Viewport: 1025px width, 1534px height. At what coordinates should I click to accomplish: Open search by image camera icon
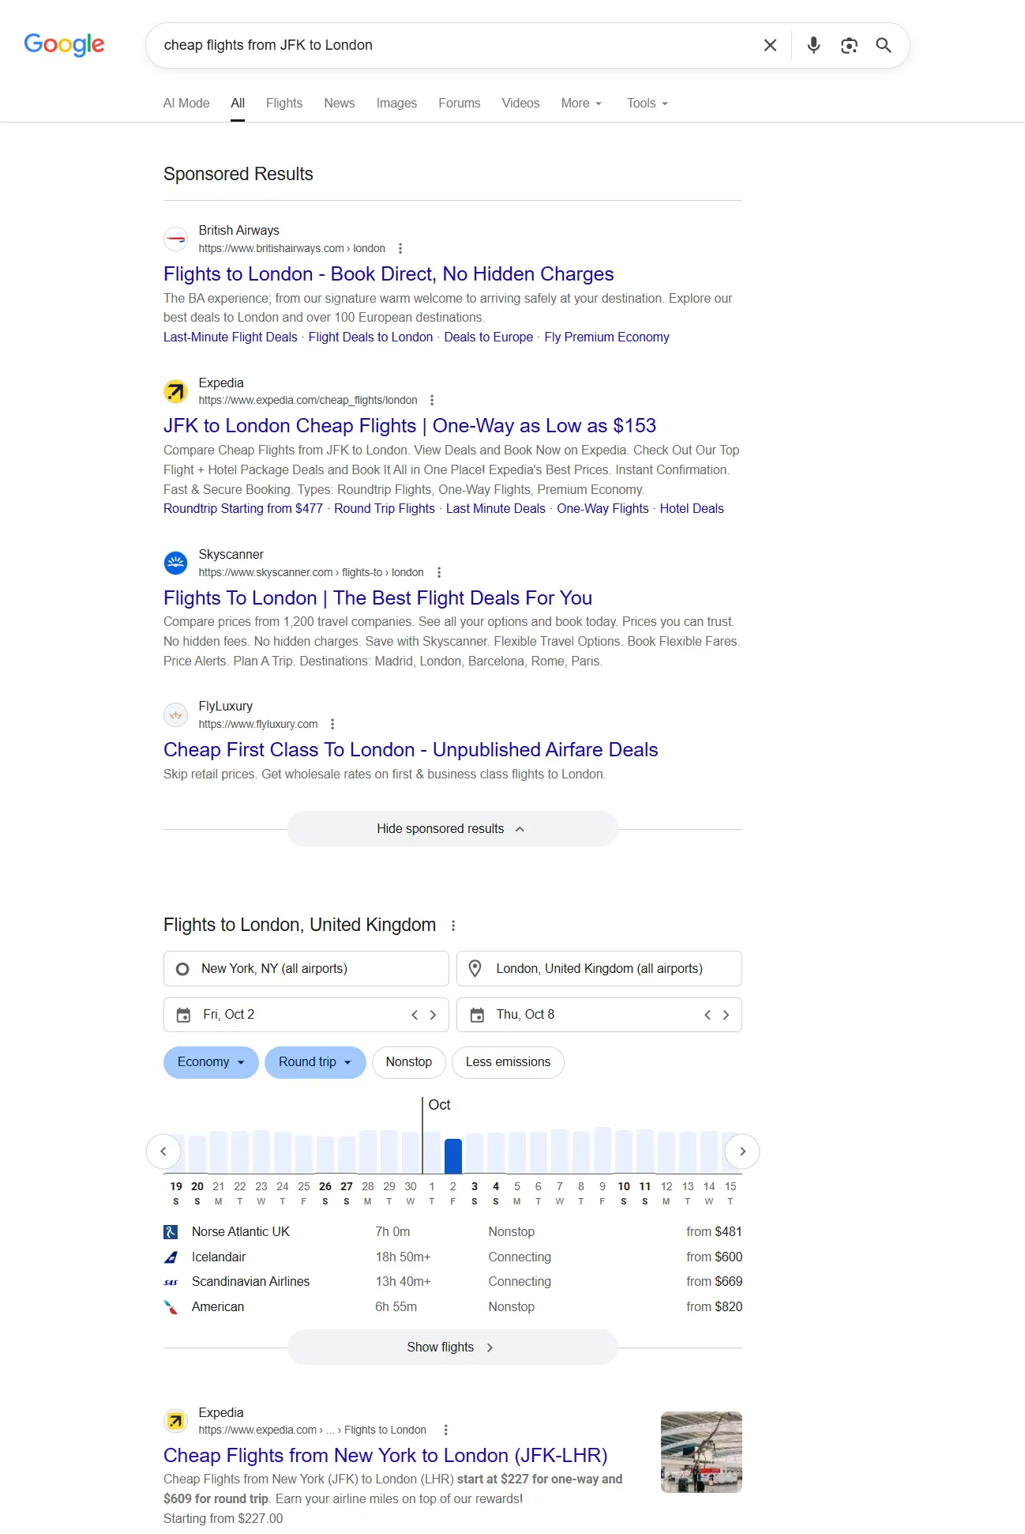tap(849, 45)
